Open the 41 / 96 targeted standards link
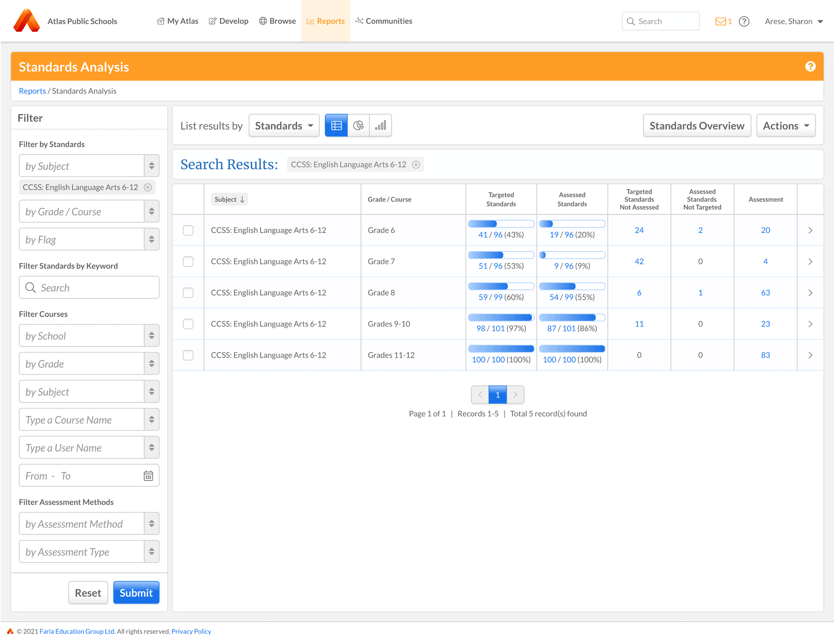This screenshot has width=834, height=640. [490, 235]
